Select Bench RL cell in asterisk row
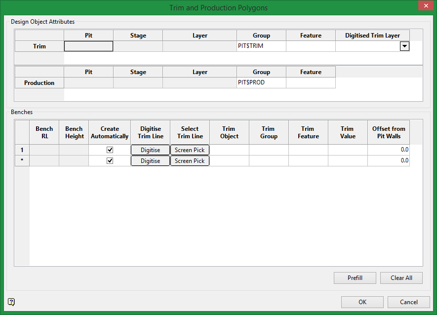Viewport: 437px width, 315px height. tap(44, 161)
